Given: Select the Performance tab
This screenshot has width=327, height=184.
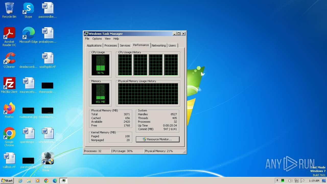Looking at the screenshot, I should point(141,45).
